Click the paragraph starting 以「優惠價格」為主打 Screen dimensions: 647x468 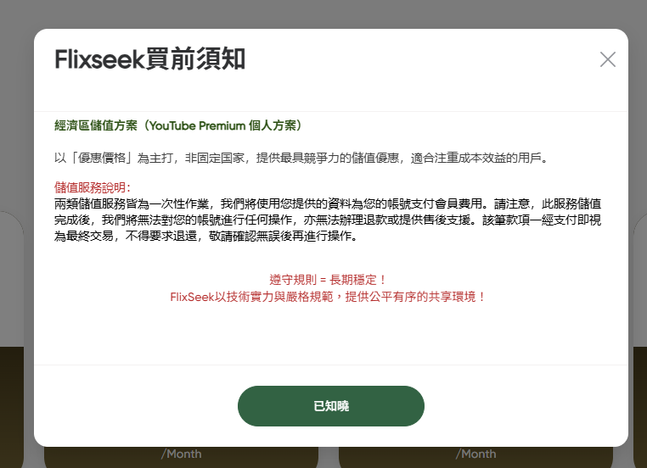click(301, 158)
